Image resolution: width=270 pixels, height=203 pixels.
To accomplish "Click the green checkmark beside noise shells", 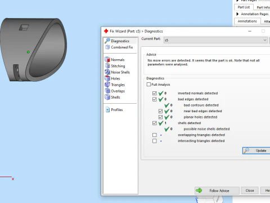I will tap(166, 129).
